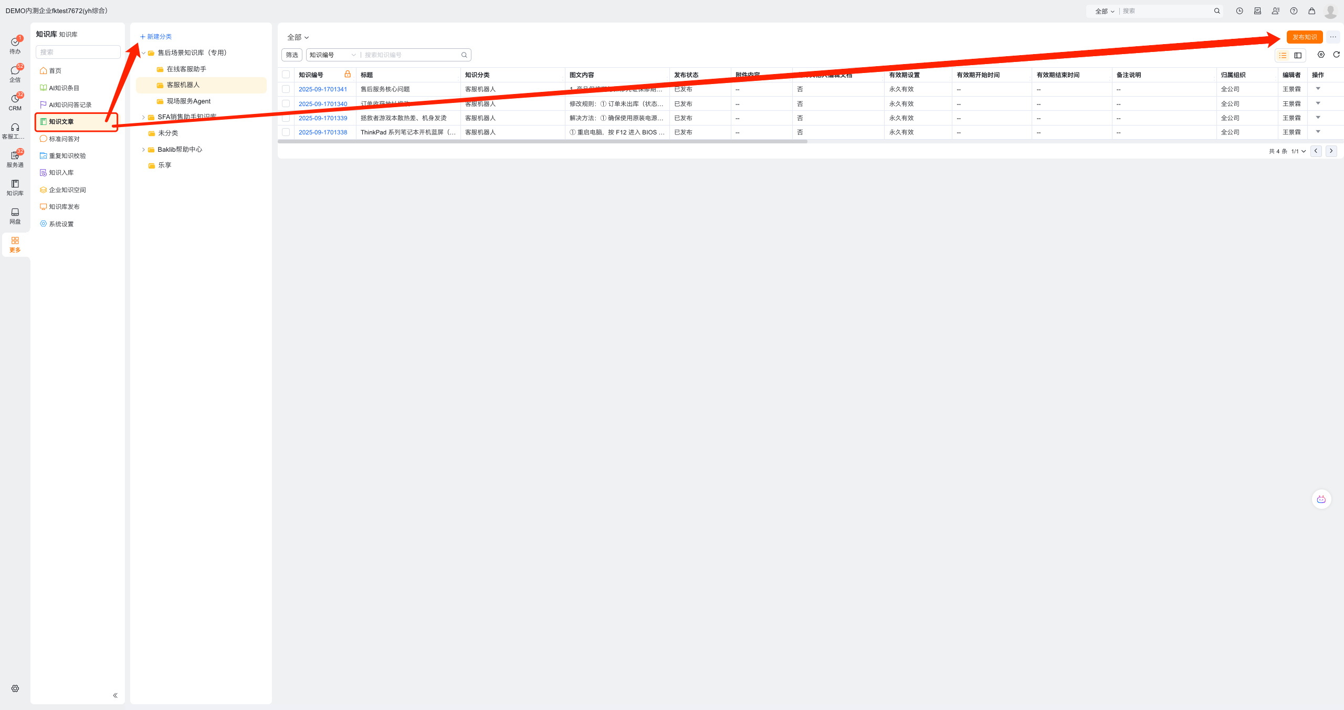Image resolution: width=1344 pixels, height=710 pixels.
Task: Open the AI assistant robot floating icon
Action: click(1321, 499)
